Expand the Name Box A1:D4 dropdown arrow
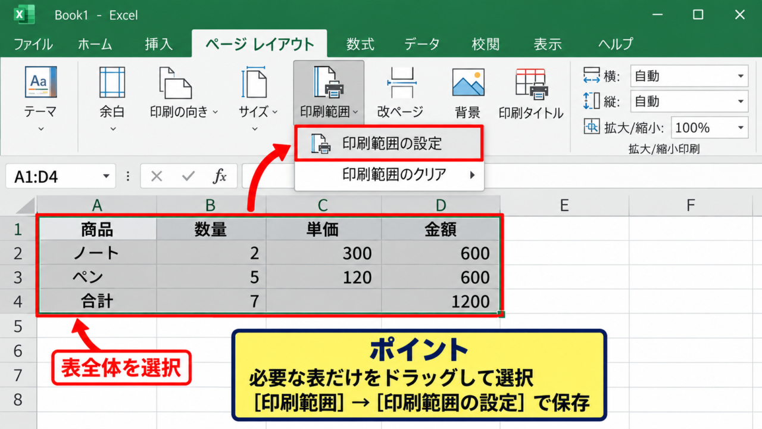762x429 pixels. point(106,176)
